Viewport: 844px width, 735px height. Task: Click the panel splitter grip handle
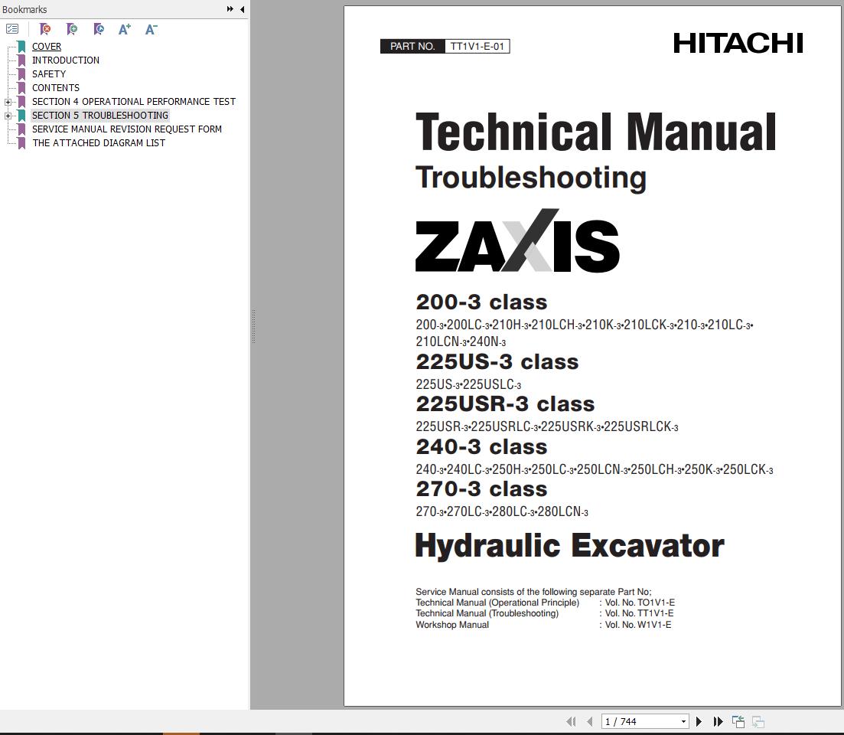pyautogui.click(x=253, y=326)
